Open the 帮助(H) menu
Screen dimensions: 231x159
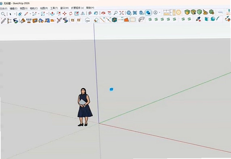click(x=90, y=8)
